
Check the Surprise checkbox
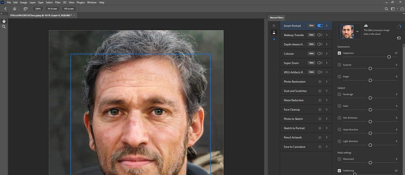(339, 65)
